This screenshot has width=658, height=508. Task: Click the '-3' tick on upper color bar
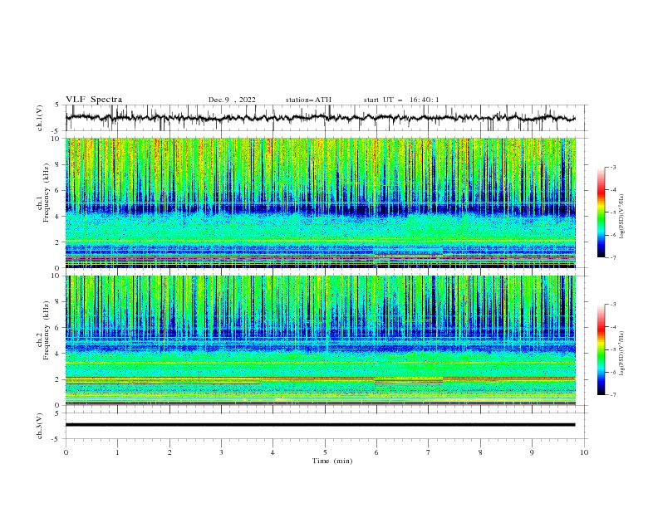612,167
